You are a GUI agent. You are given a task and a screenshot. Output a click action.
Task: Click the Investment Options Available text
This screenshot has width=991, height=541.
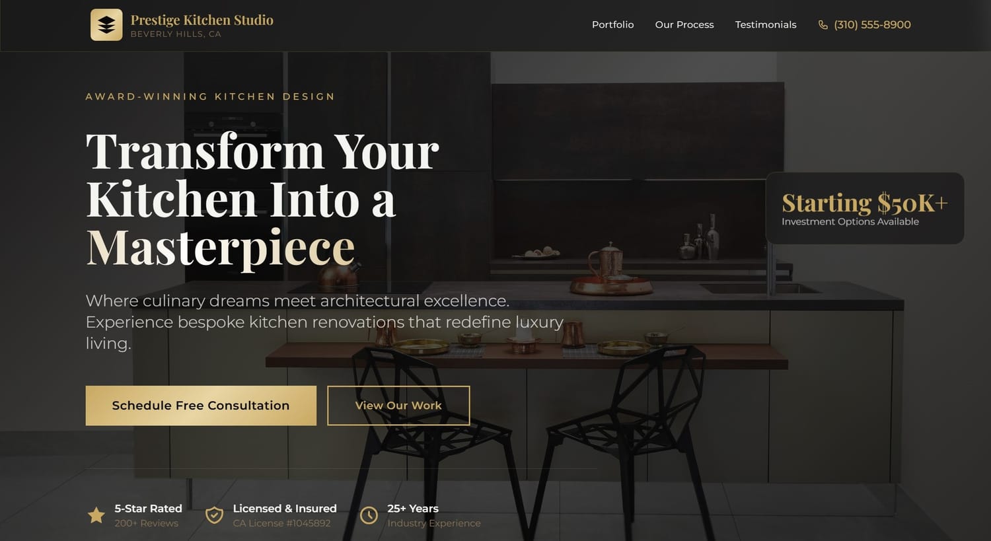[x=850, y=222]
